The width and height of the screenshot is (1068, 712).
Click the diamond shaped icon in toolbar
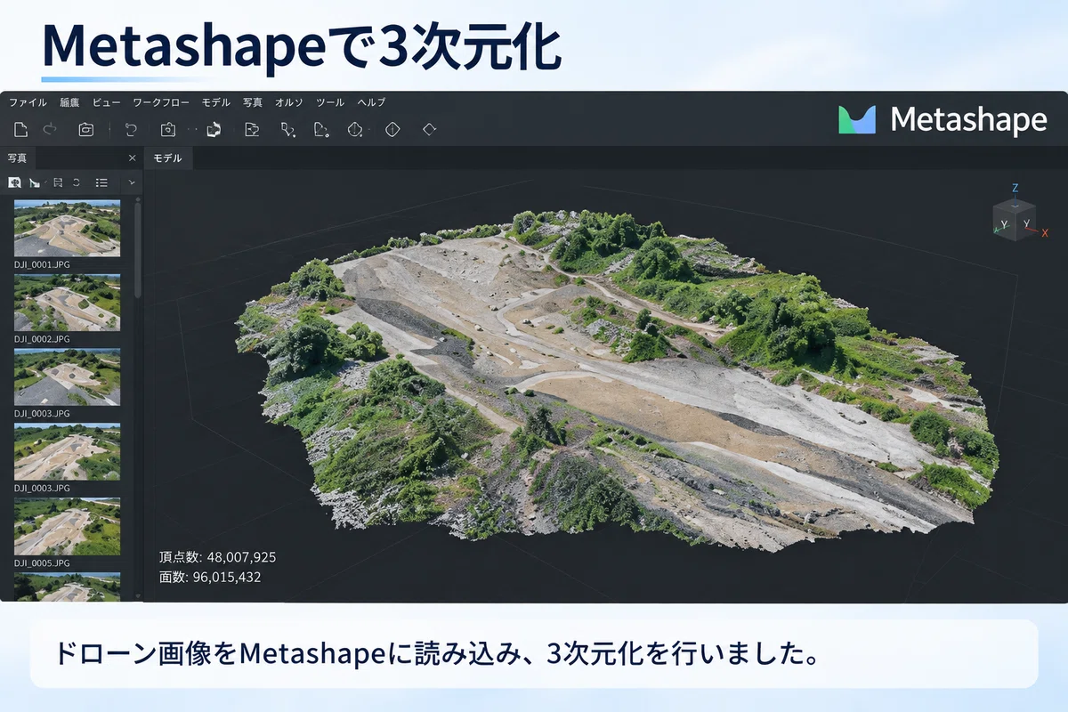(x=429, y=129)
